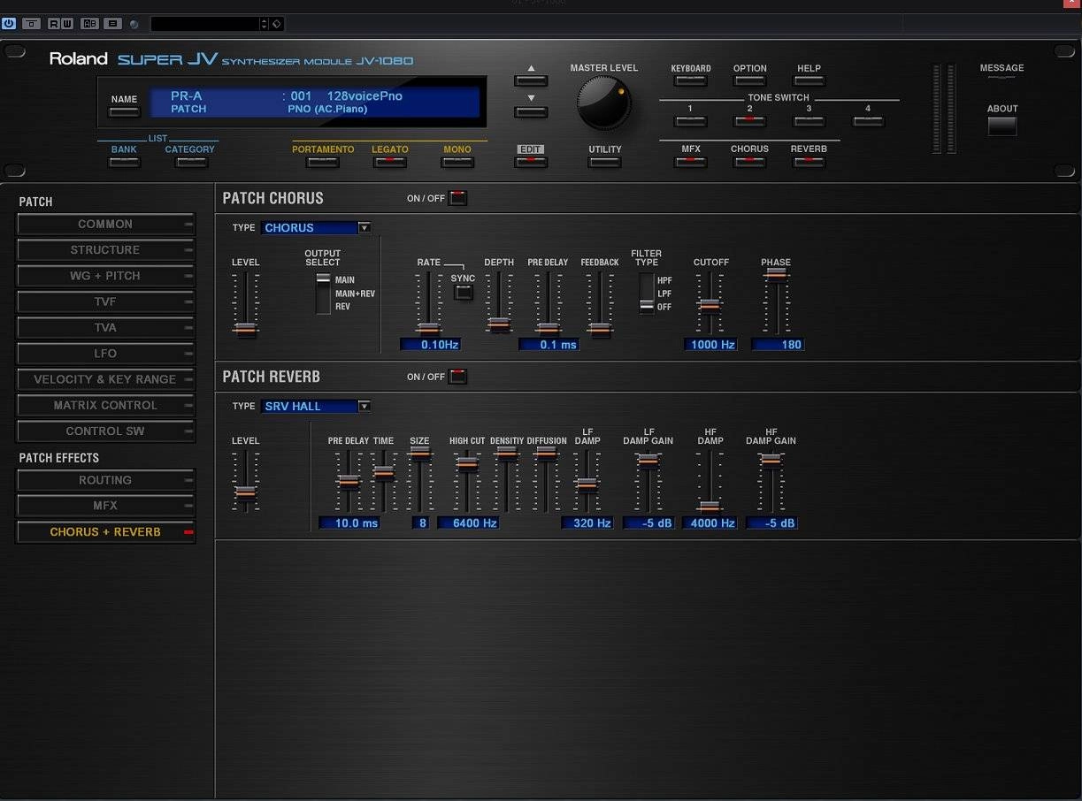Toggle Tone Switch 1
Screen dimensions: 1082x801
tap(691, 121)
